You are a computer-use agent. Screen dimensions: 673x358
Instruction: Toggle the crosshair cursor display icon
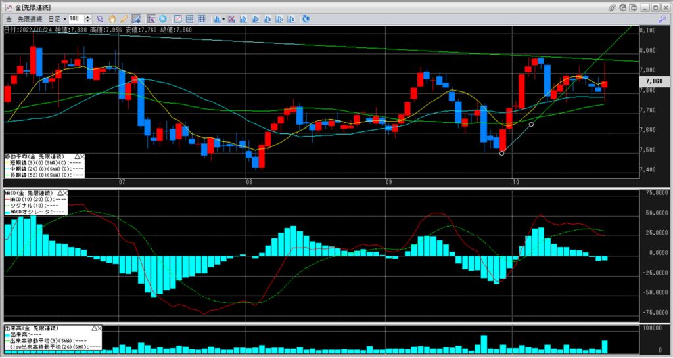coord(151,19)
